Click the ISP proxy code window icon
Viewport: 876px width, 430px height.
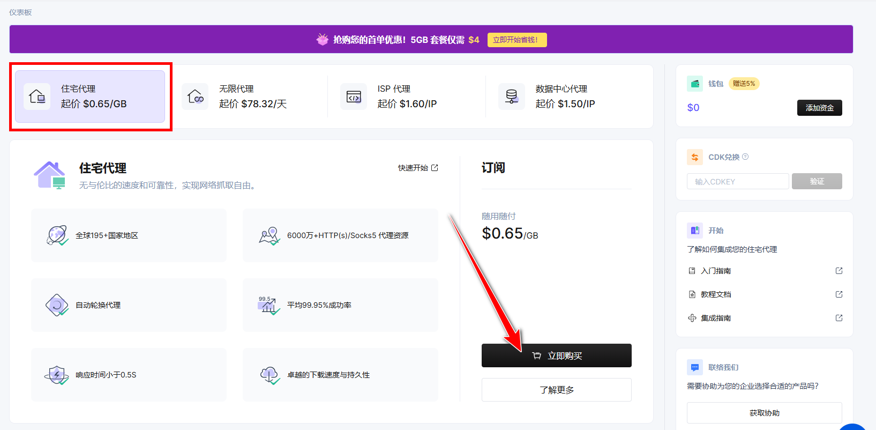[354, 97]
